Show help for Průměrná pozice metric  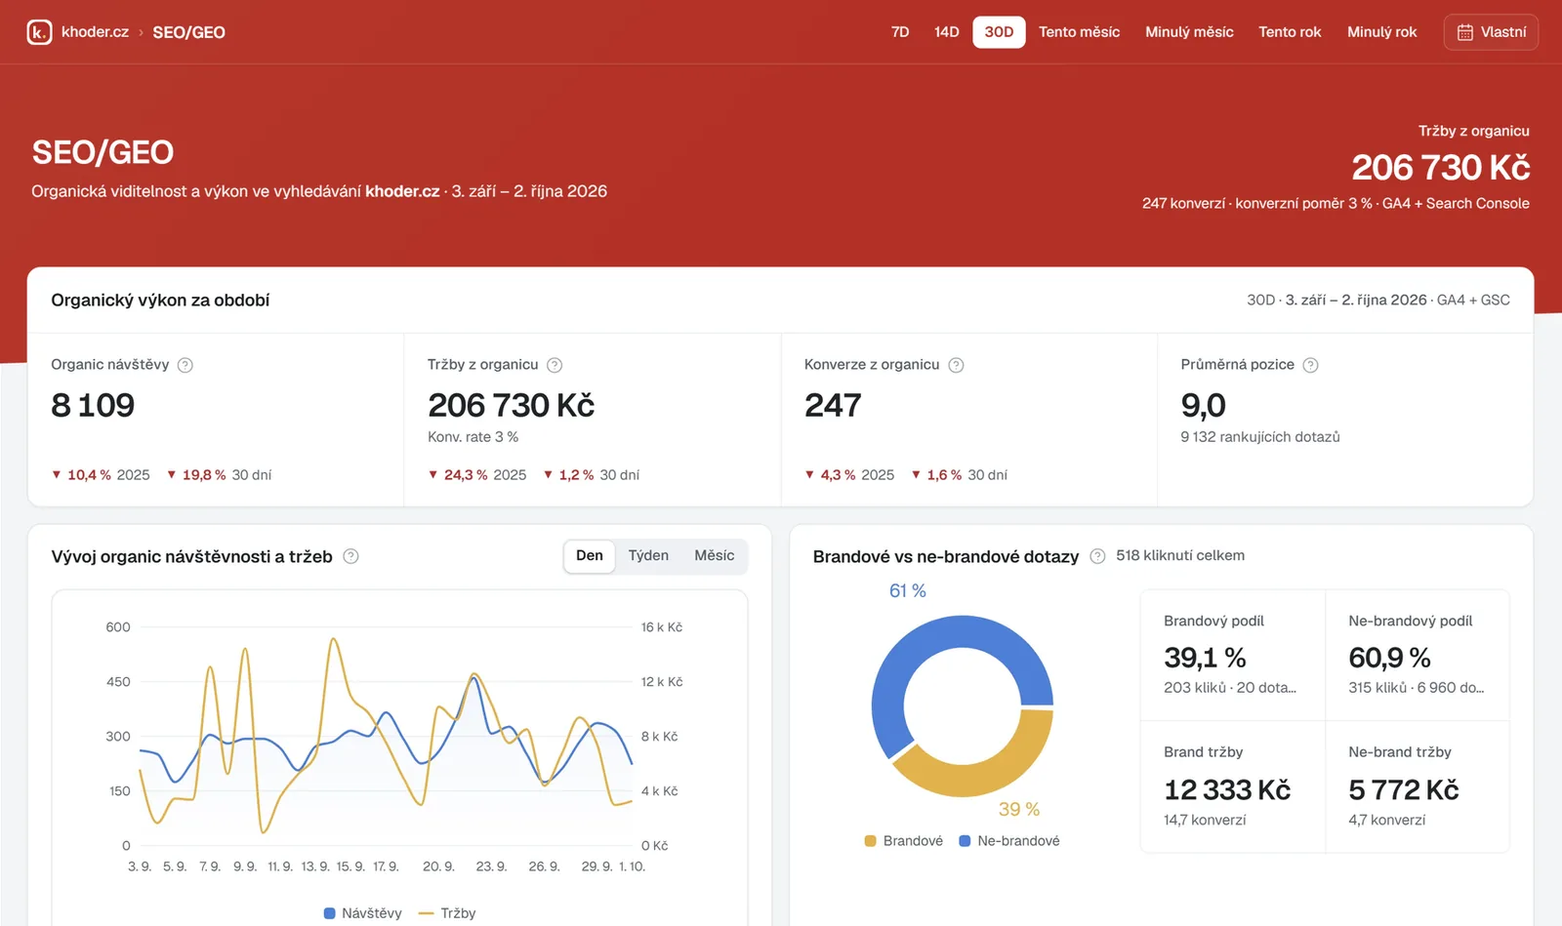click(1311, 365)
